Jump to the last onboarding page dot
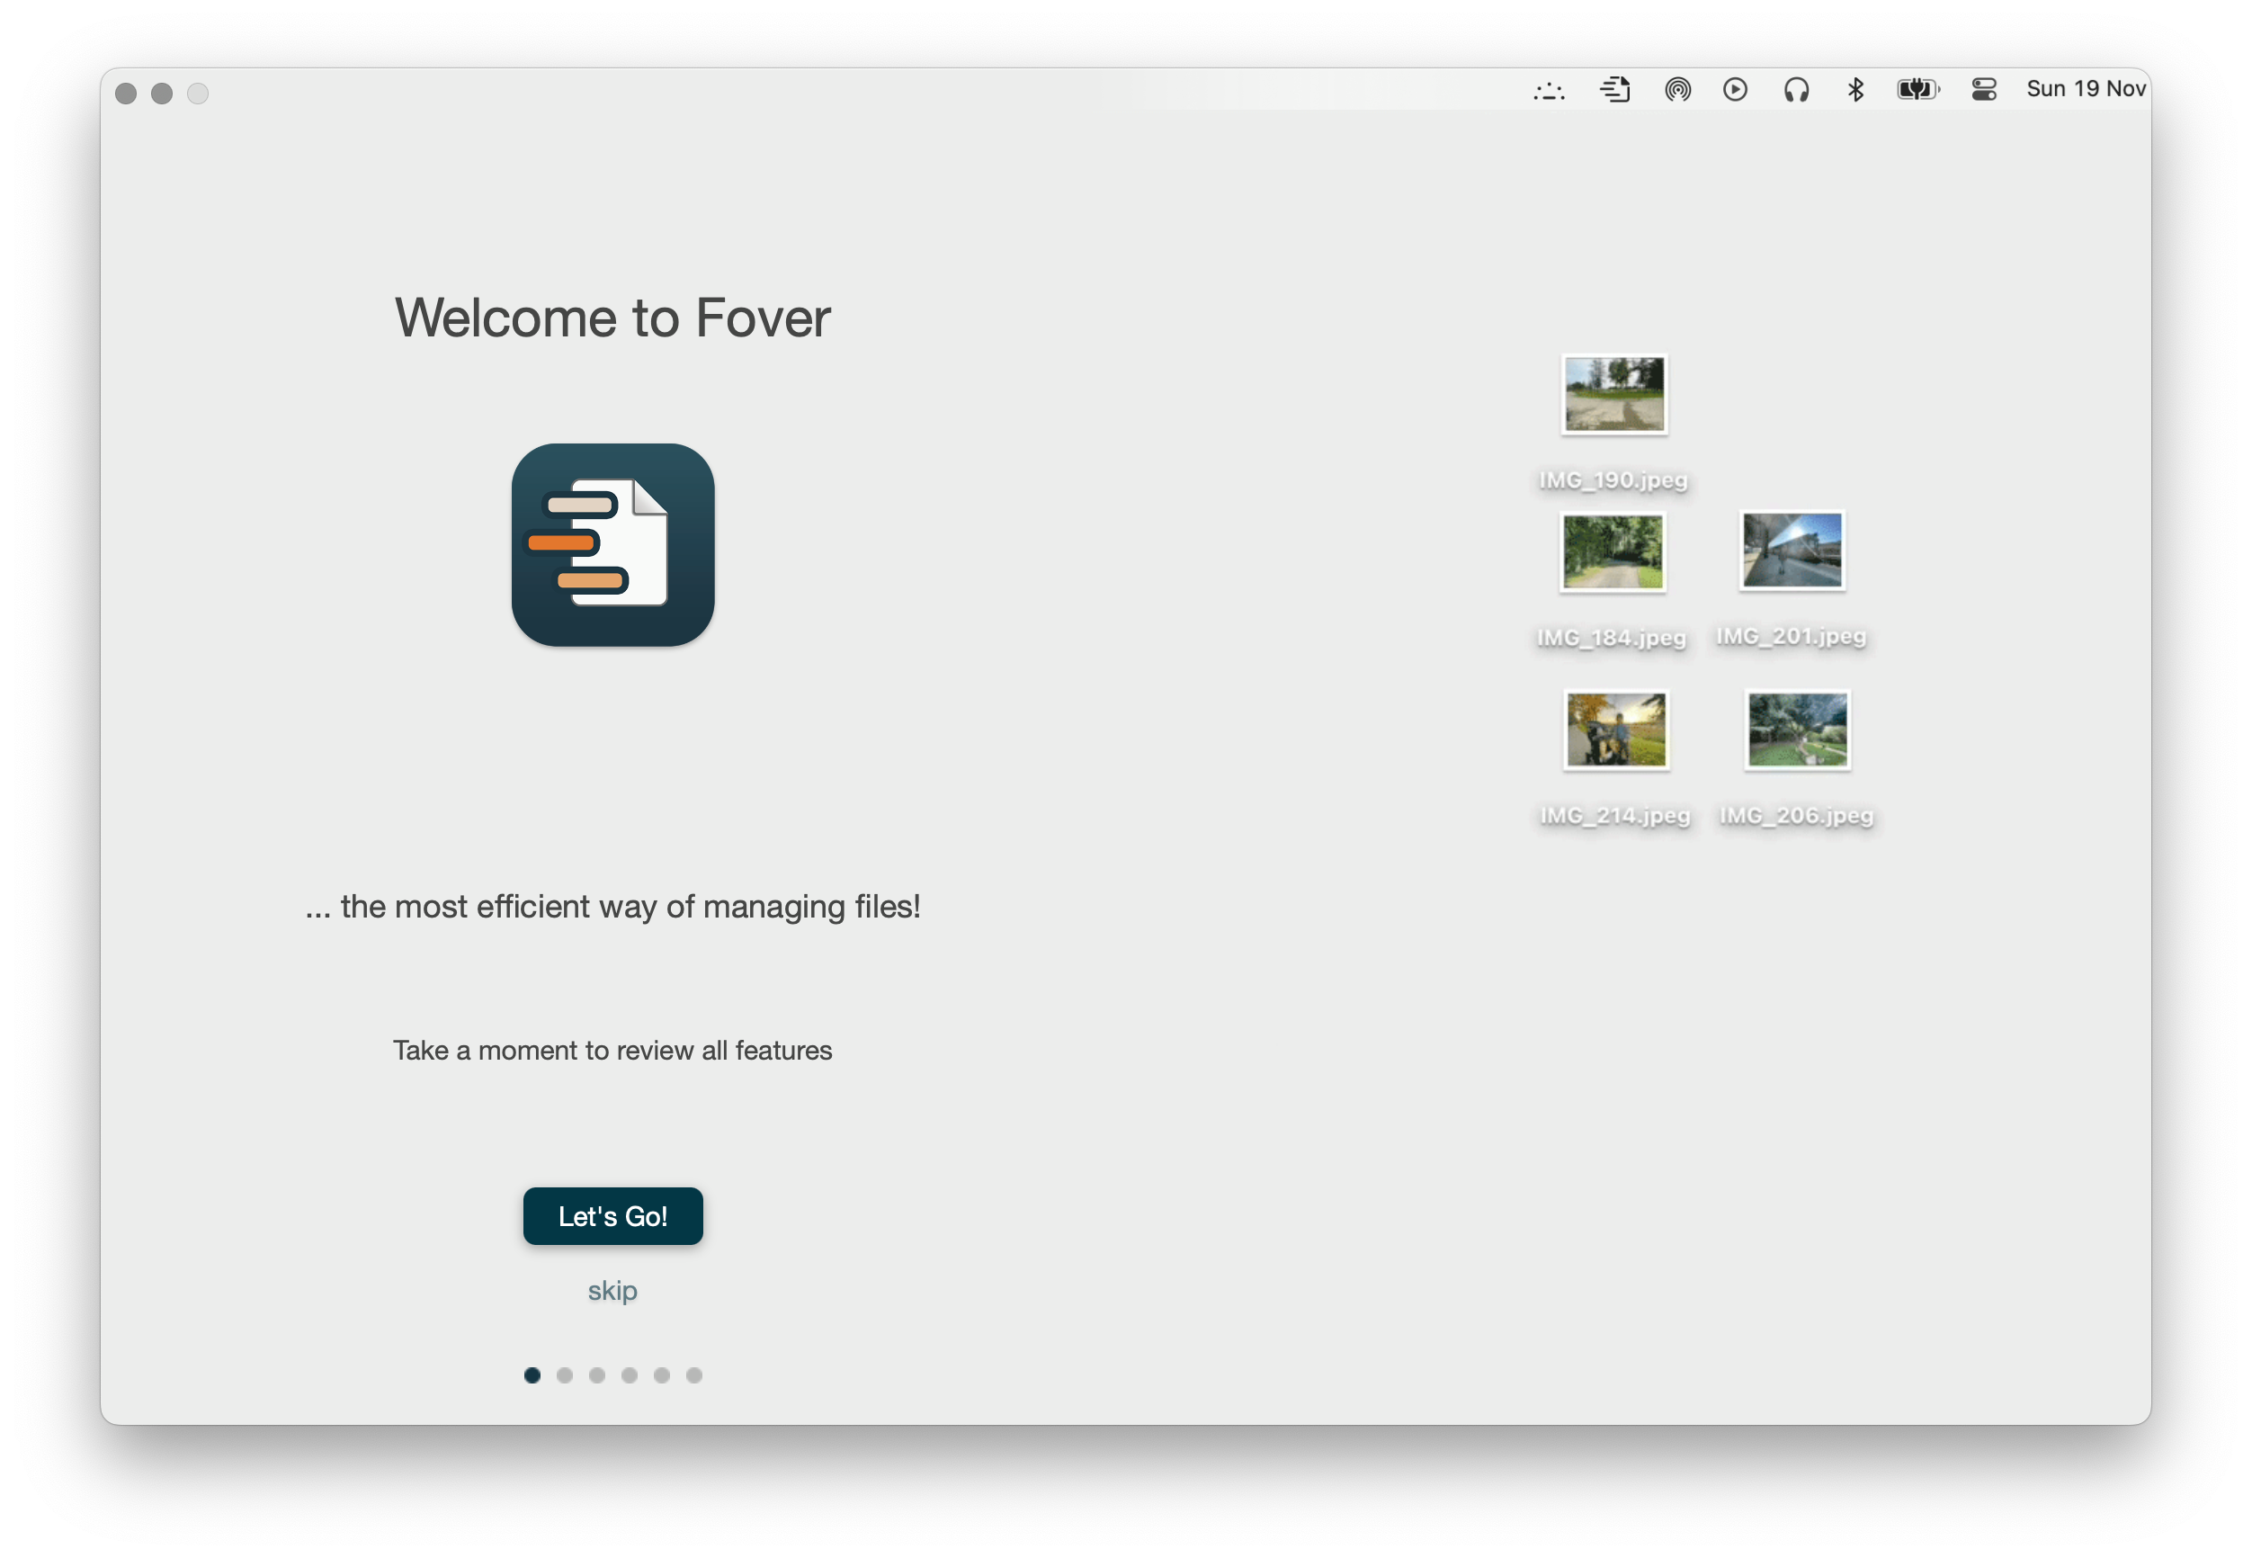 pyautogui.click(x=693, y=1374)
